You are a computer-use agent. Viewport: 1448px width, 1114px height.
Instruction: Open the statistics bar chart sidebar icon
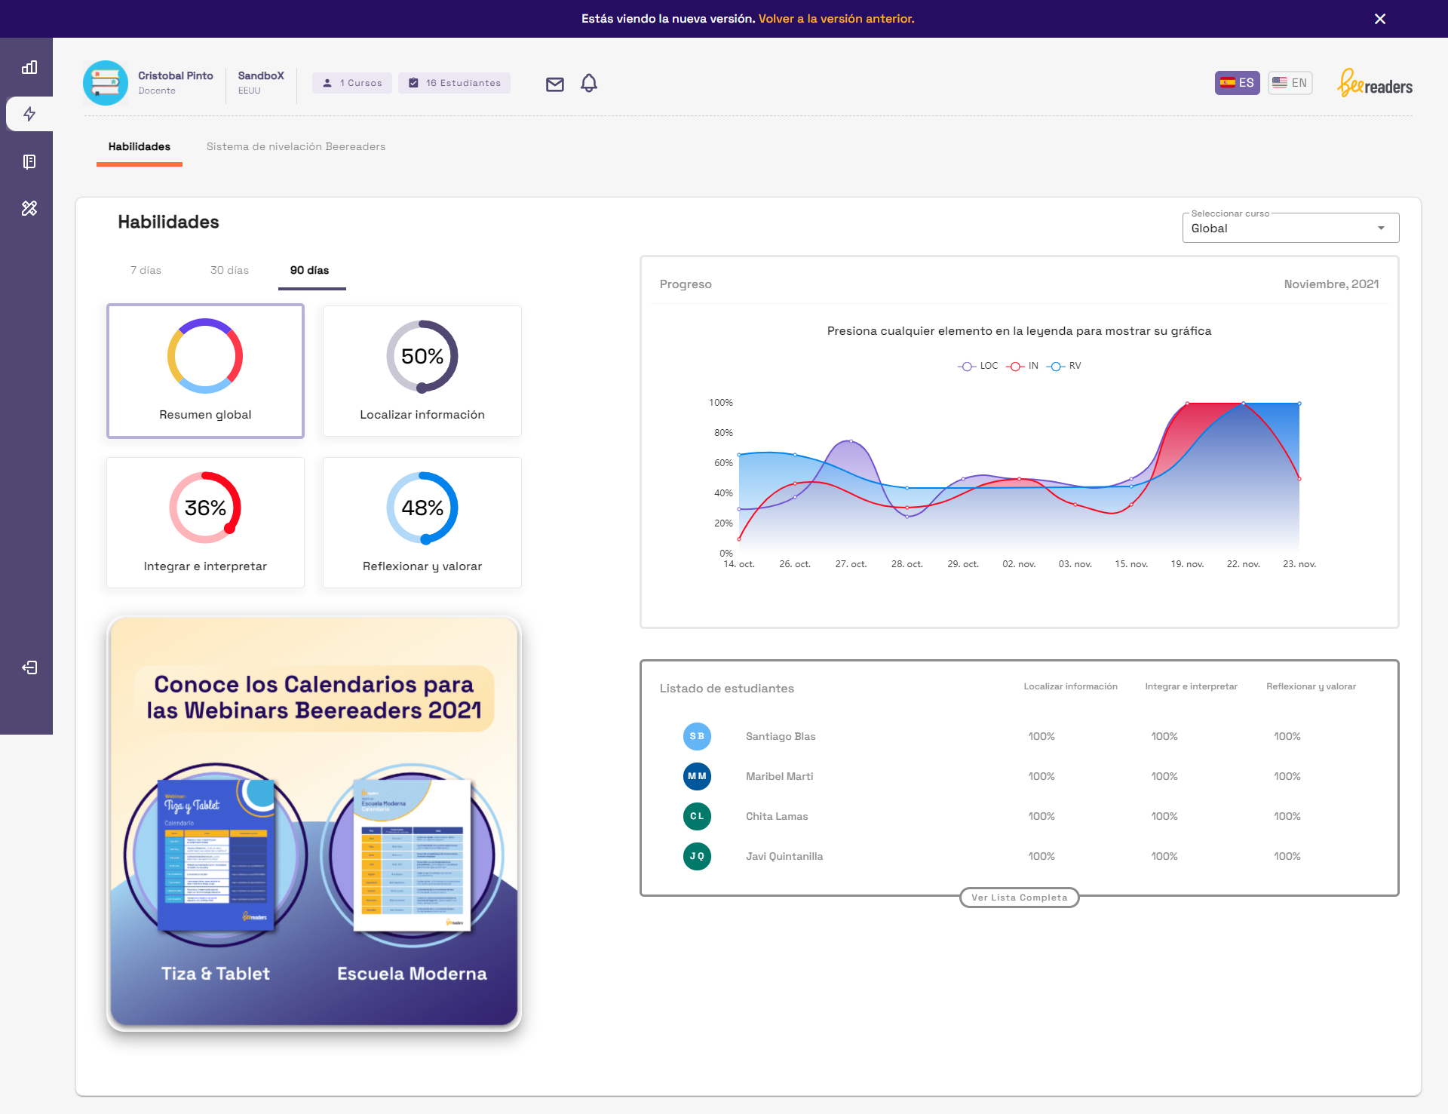(x=29, y=67)
